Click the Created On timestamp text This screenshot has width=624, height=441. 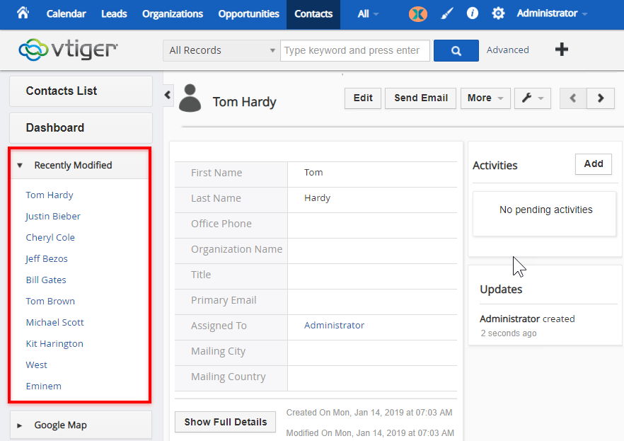point(369,413)
